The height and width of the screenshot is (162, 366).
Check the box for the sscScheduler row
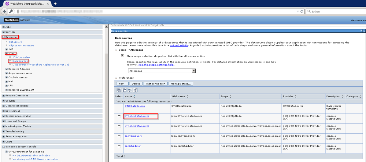[119, 146]
